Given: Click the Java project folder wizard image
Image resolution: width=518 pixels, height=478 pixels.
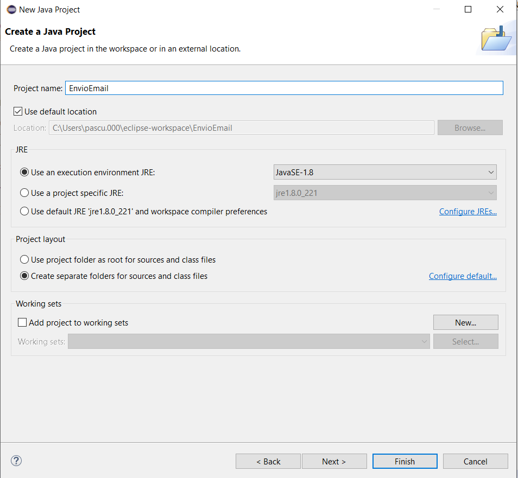Looking at the screenshot, I should tap(496, 39).
